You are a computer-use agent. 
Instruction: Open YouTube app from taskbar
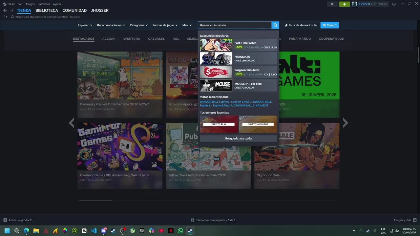coord(161,231)
